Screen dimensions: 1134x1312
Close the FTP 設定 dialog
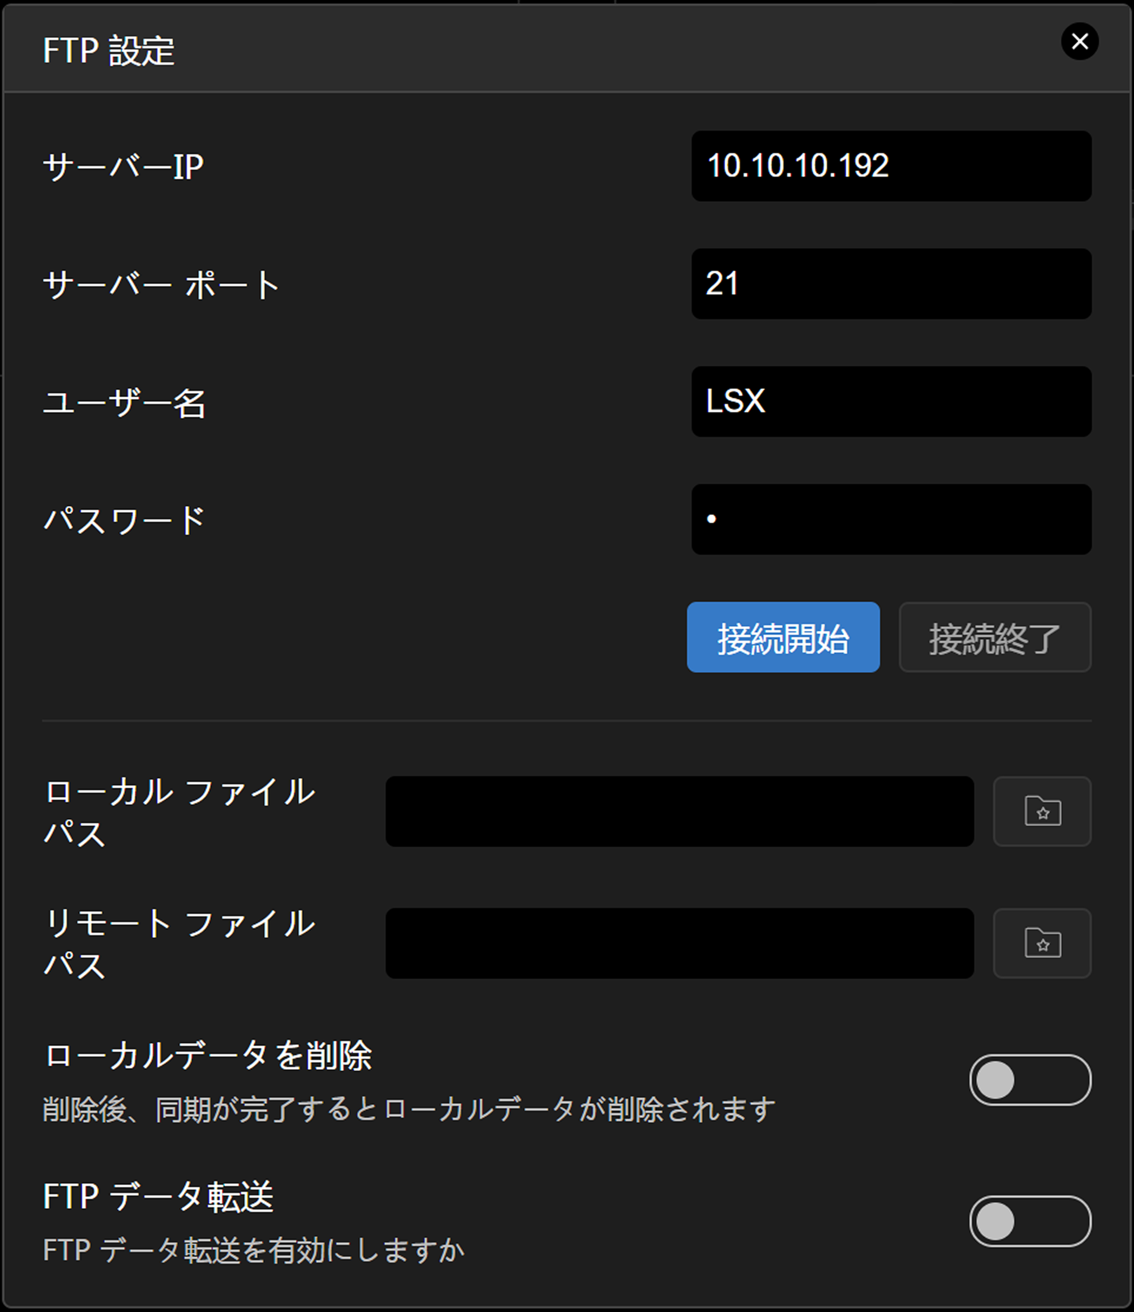point(1079,42)
